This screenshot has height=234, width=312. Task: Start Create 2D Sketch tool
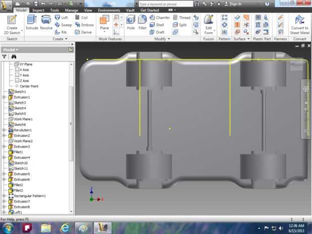(12, 25)
